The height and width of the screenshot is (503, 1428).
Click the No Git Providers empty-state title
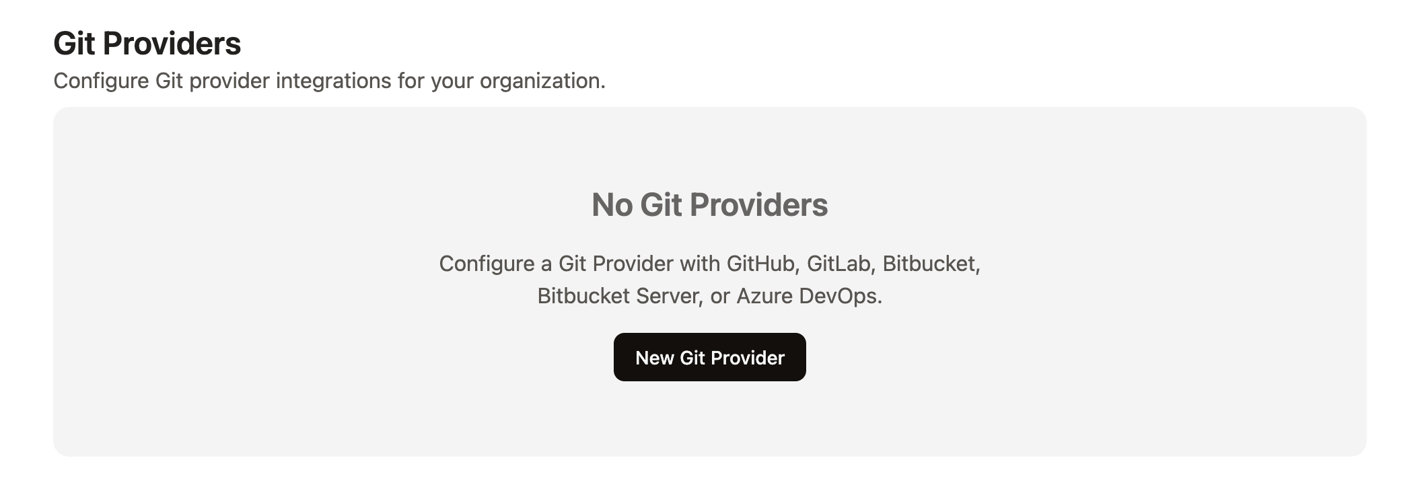[709, 204]
